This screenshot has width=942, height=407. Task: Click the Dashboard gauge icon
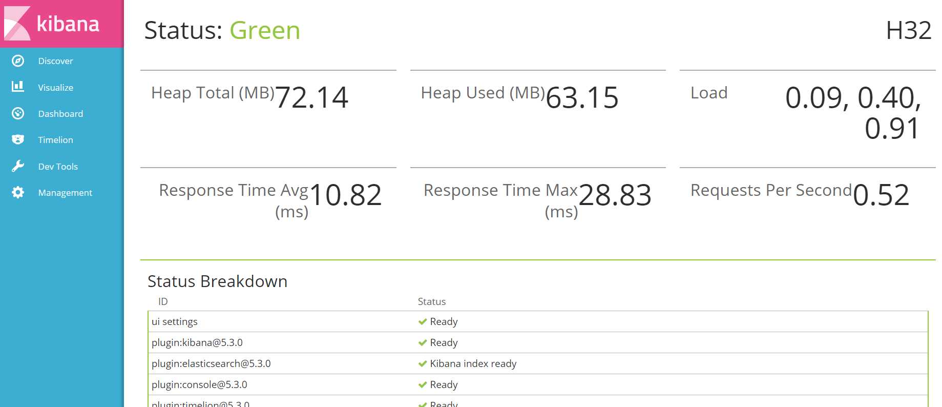point(18,113)
